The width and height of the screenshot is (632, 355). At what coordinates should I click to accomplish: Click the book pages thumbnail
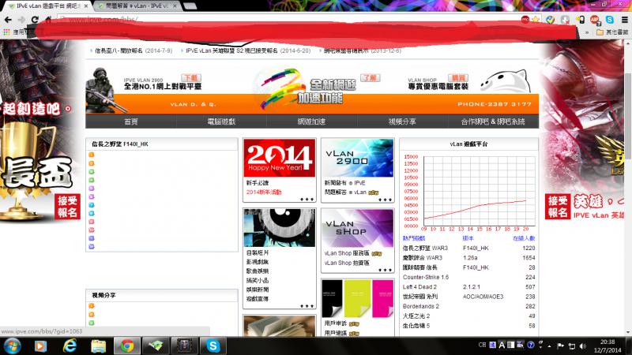[x=280, y=326]
